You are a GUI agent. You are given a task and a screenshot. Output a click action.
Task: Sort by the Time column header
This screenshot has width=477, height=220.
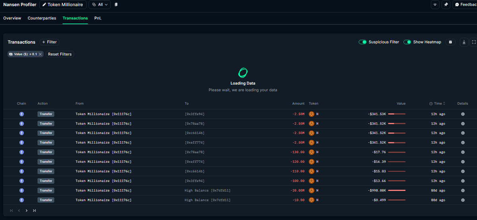437,103
